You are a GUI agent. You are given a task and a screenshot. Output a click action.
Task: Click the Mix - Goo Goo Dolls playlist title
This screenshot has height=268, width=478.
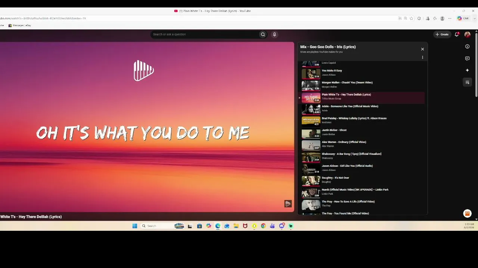click(x=328, y=47)
